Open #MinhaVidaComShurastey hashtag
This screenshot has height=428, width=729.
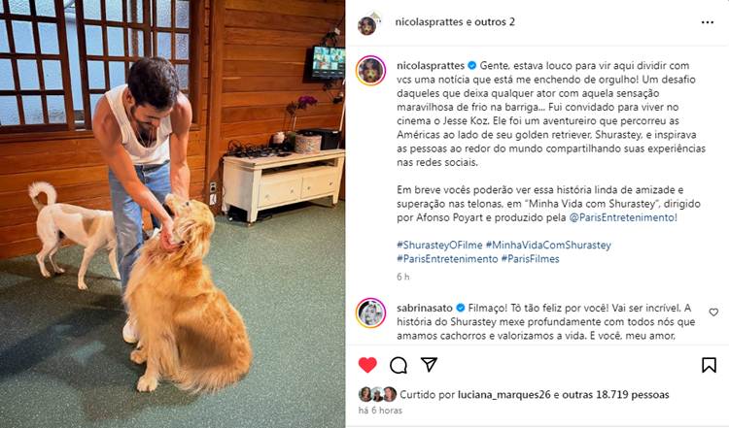pyautogui.click(x=548, y=246)
